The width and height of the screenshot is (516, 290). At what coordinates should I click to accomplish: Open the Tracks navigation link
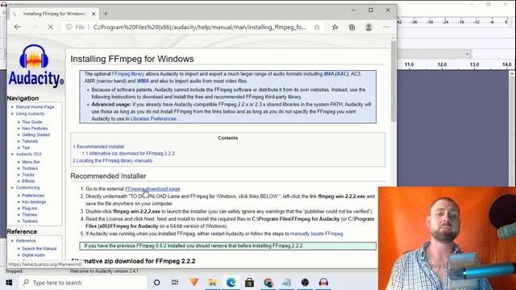tap(28, 175)
